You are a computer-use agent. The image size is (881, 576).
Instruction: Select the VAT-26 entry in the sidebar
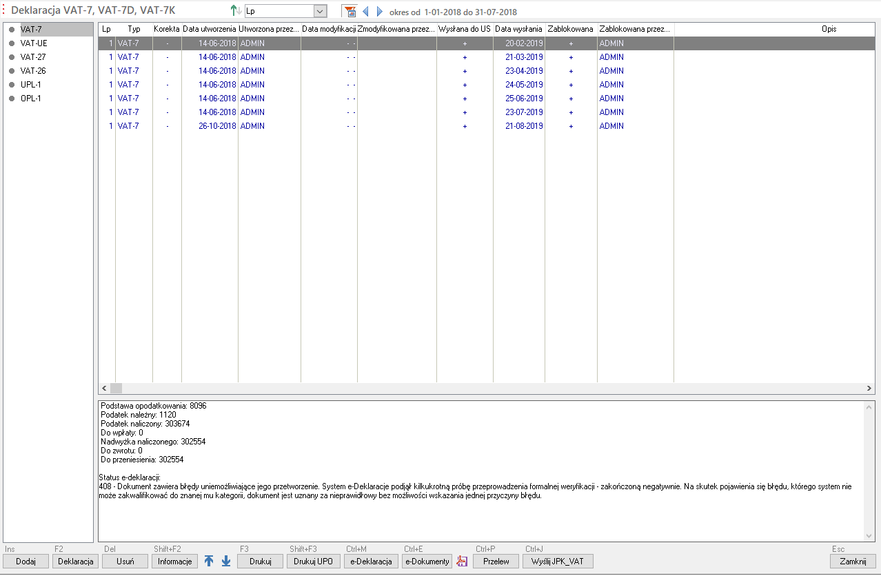(33, 71)
